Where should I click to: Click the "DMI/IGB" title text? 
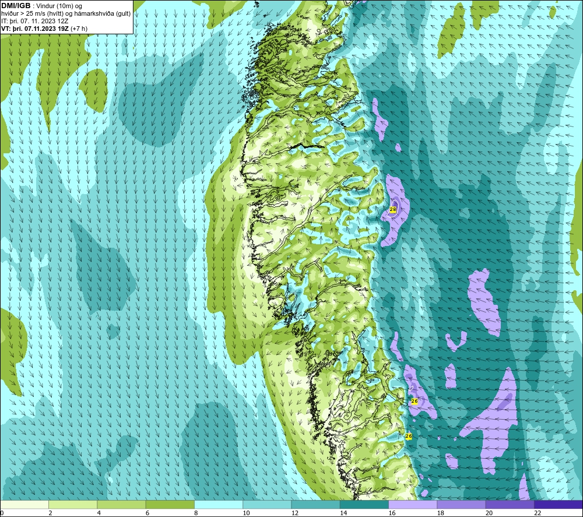click(16, 6)
